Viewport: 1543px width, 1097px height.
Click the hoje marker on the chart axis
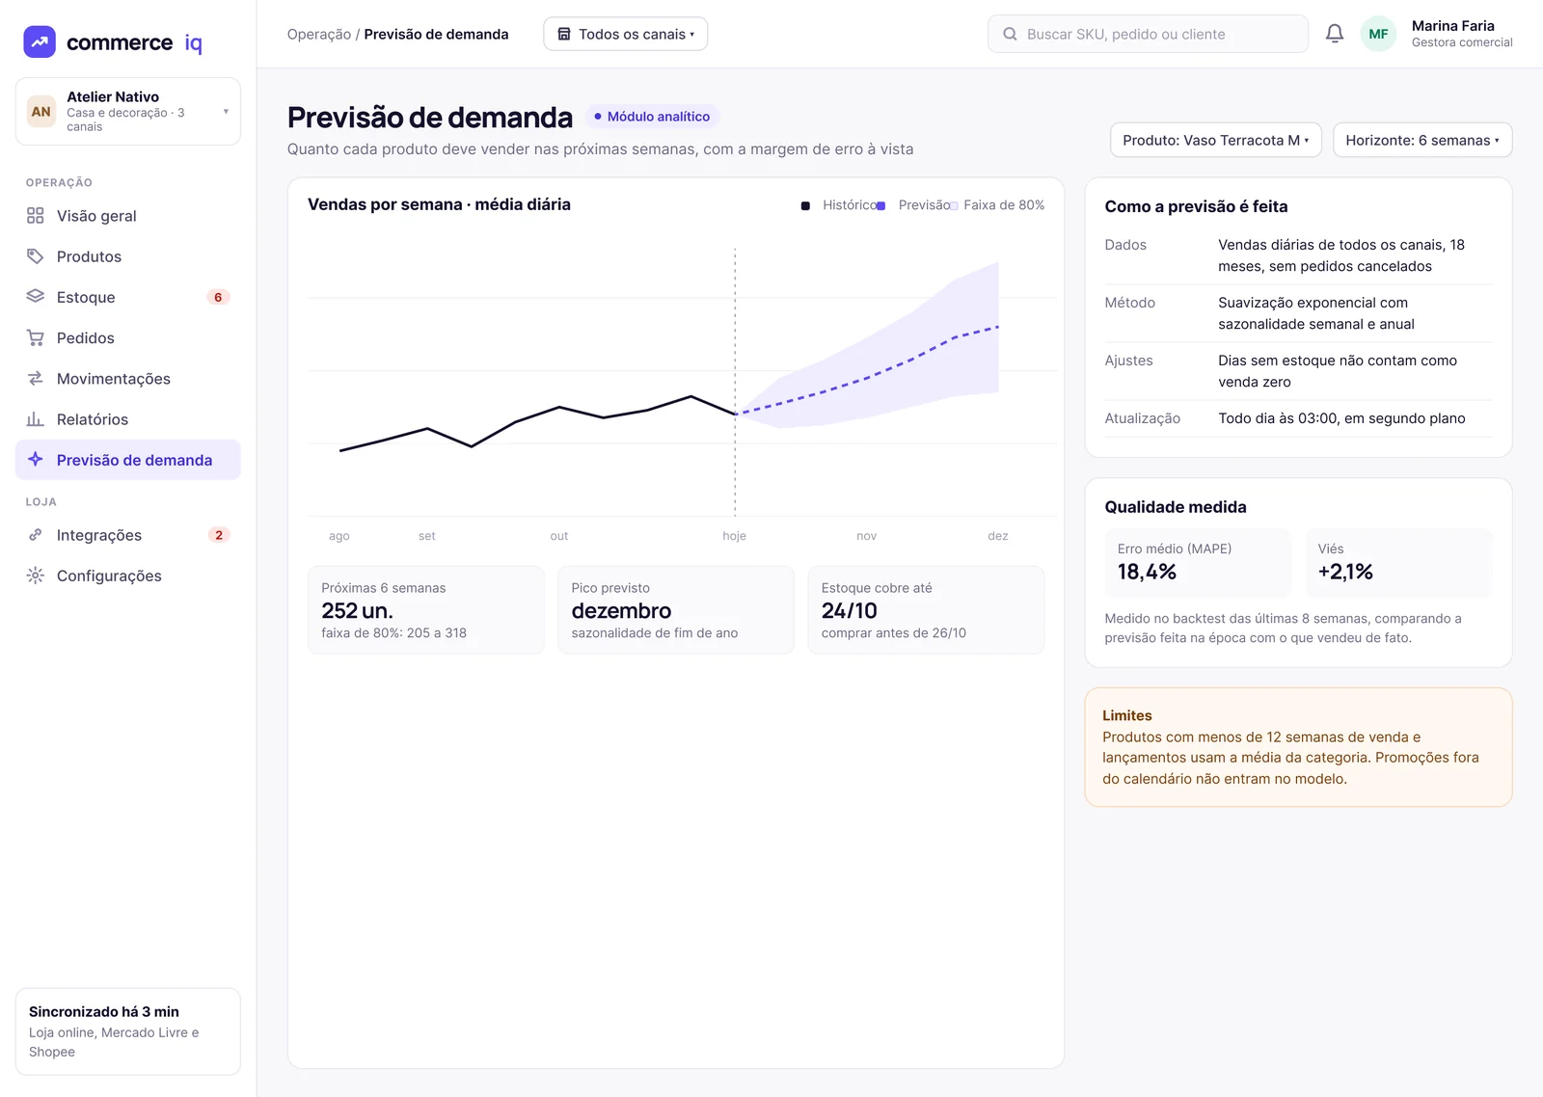[734, 536]
